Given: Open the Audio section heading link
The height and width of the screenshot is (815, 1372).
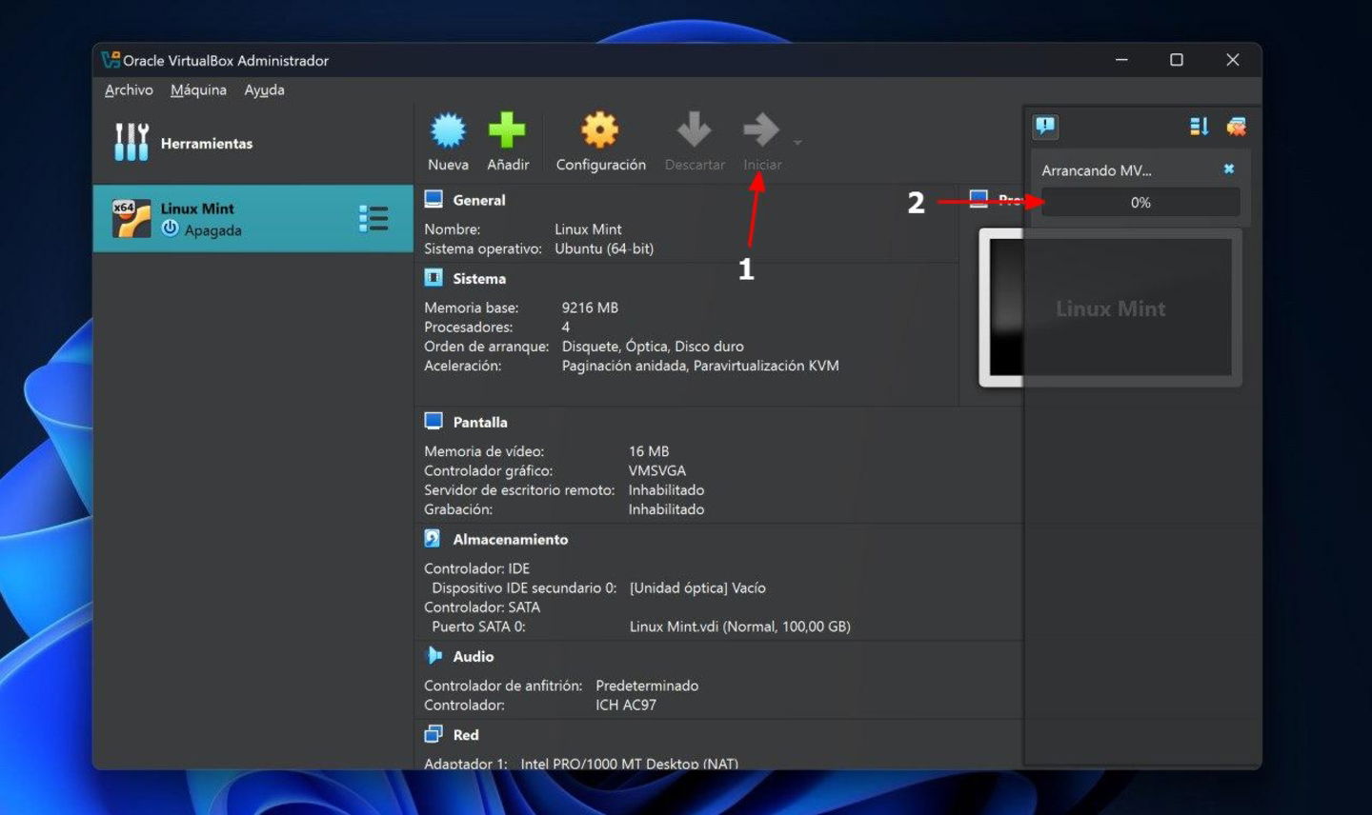Looking at the screenshot, I should [x=474, y=656].
